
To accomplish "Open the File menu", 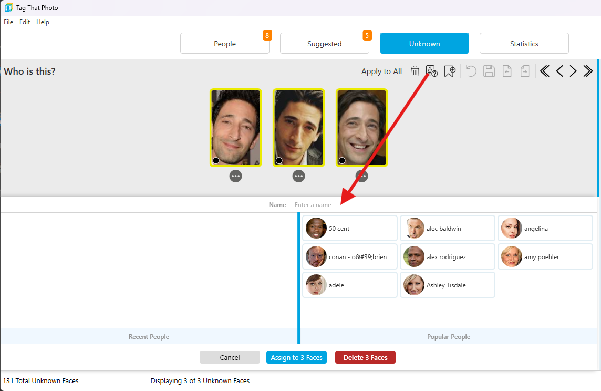I will 8,22.
